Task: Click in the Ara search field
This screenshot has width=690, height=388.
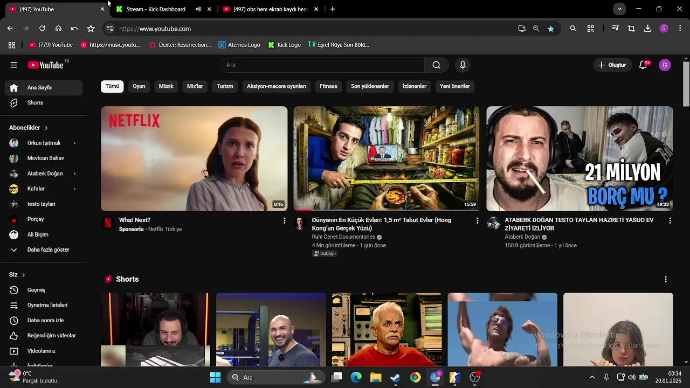Action: [x=322, y=65]
